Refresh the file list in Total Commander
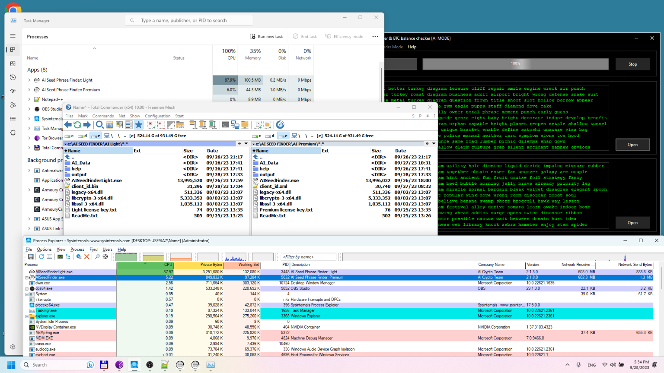This screenshot has height=373, width=664. tap(78, 125)
